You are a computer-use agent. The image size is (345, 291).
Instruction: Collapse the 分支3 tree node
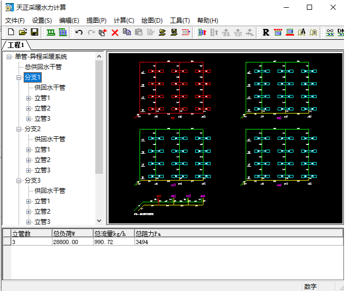click(x=19, y=181)
